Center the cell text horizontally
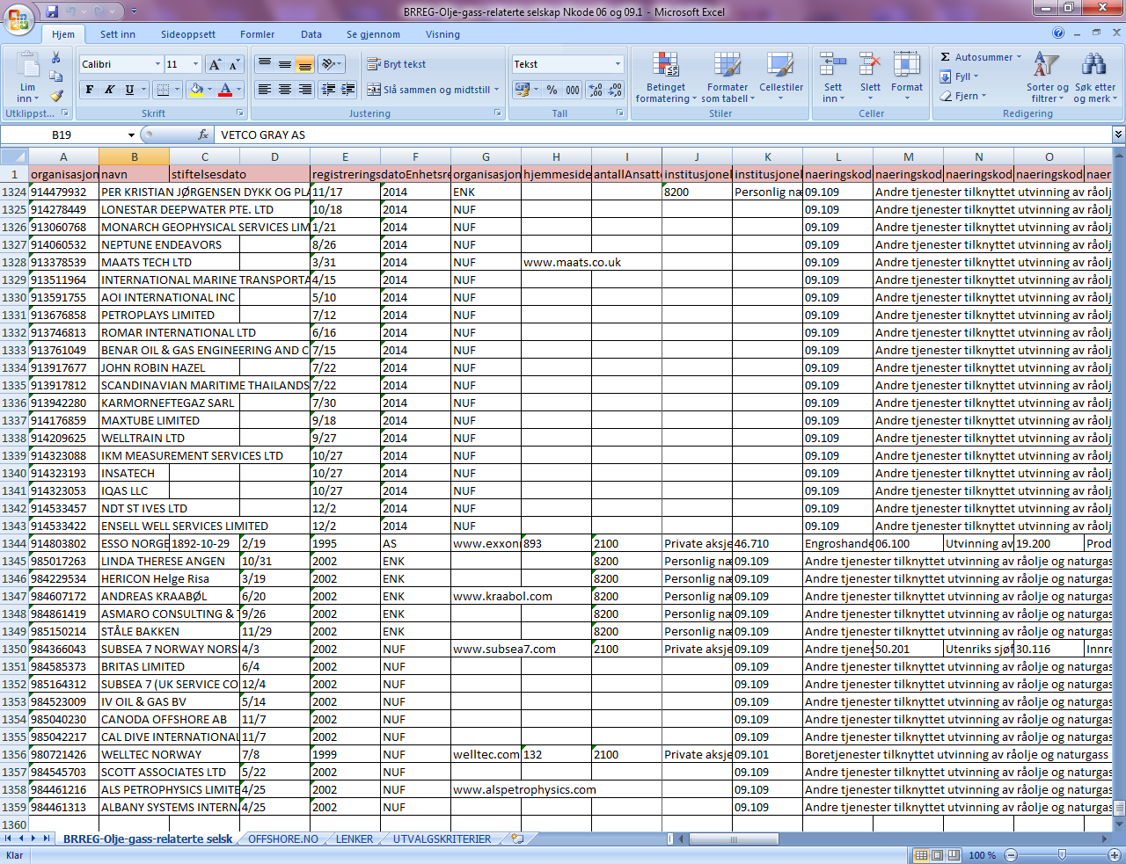The image size is (1126, 864). click(284, 90)
